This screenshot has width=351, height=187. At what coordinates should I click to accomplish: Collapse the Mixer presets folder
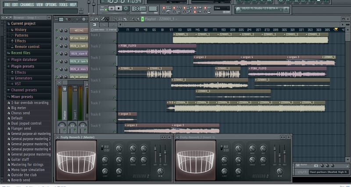click(x=22, y=97)
